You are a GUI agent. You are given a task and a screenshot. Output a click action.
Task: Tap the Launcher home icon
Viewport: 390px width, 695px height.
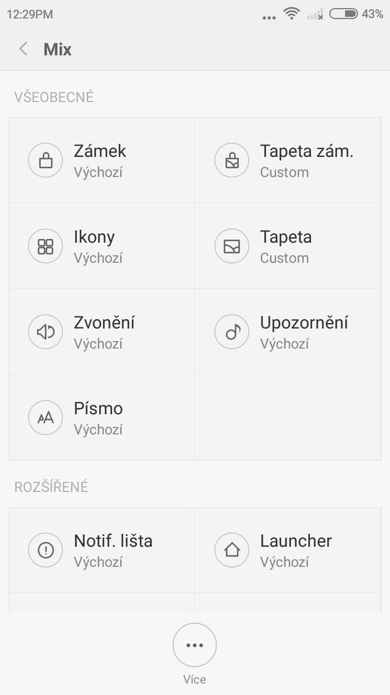pyautogui.click(x=232, y=550)
